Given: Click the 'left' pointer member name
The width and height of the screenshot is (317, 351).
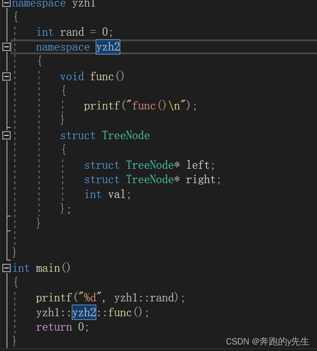Looking at the screenshot, I should (x=198, y=165).
